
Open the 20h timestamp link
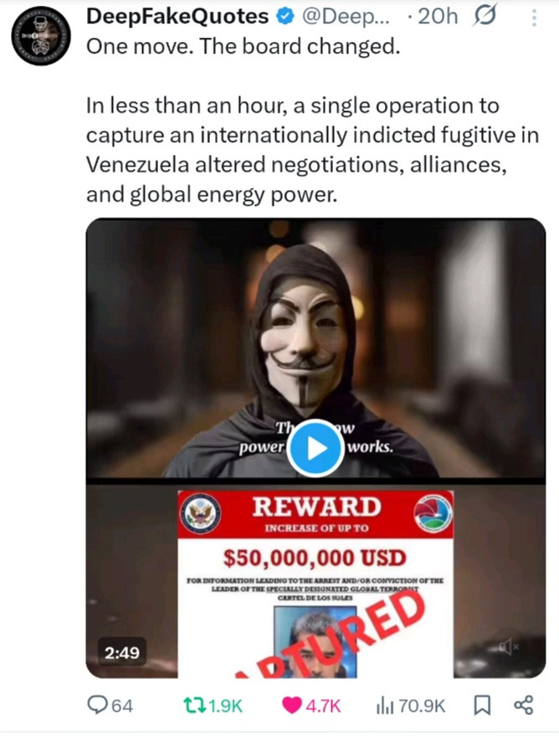[x=438, y=17]
